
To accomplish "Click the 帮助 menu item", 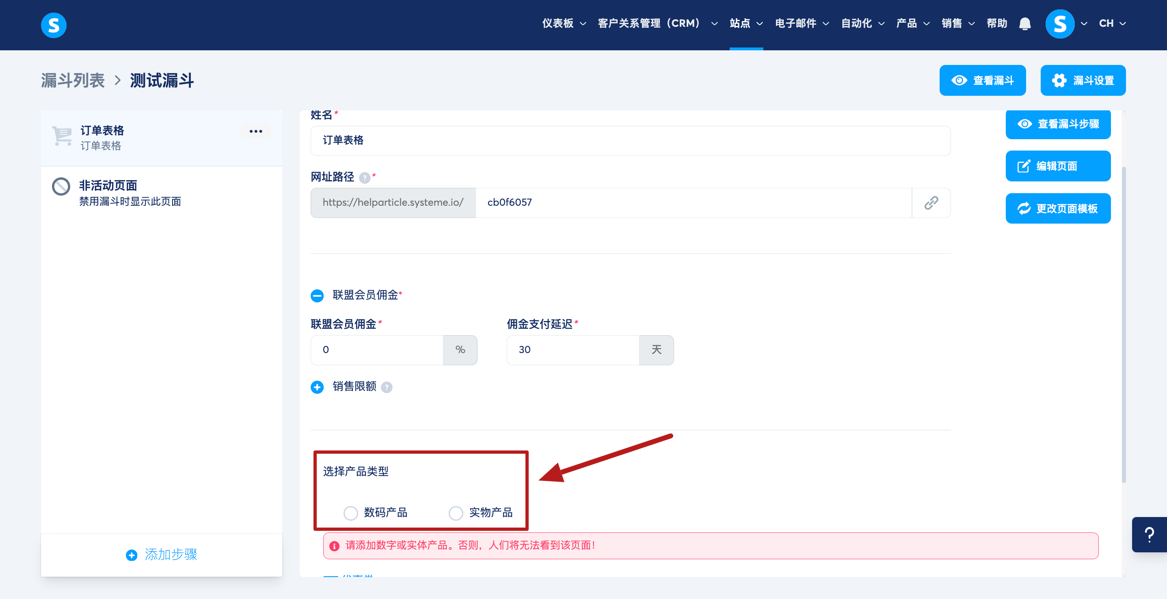I will (997, 24).
